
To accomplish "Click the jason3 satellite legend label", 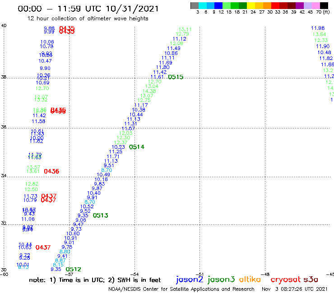I will [221, 279].
